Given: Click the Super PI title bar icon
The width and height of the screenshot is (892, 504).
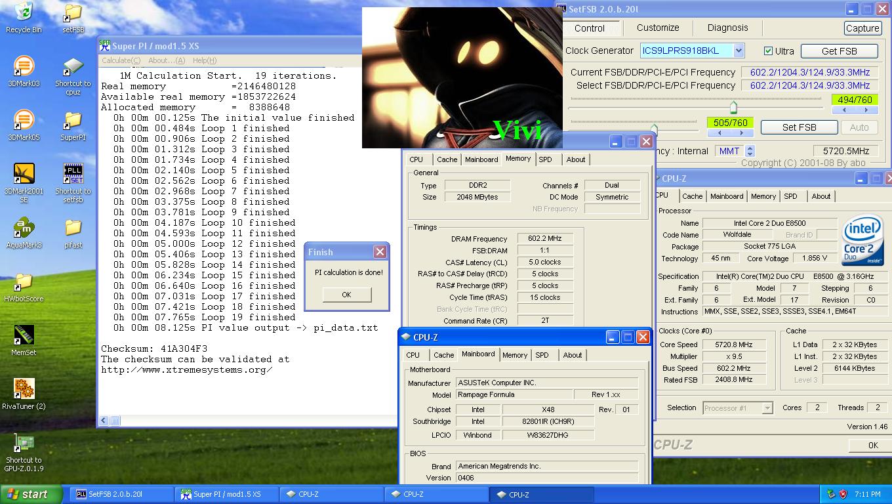Looking at the screenshot, I should point(105,45).
